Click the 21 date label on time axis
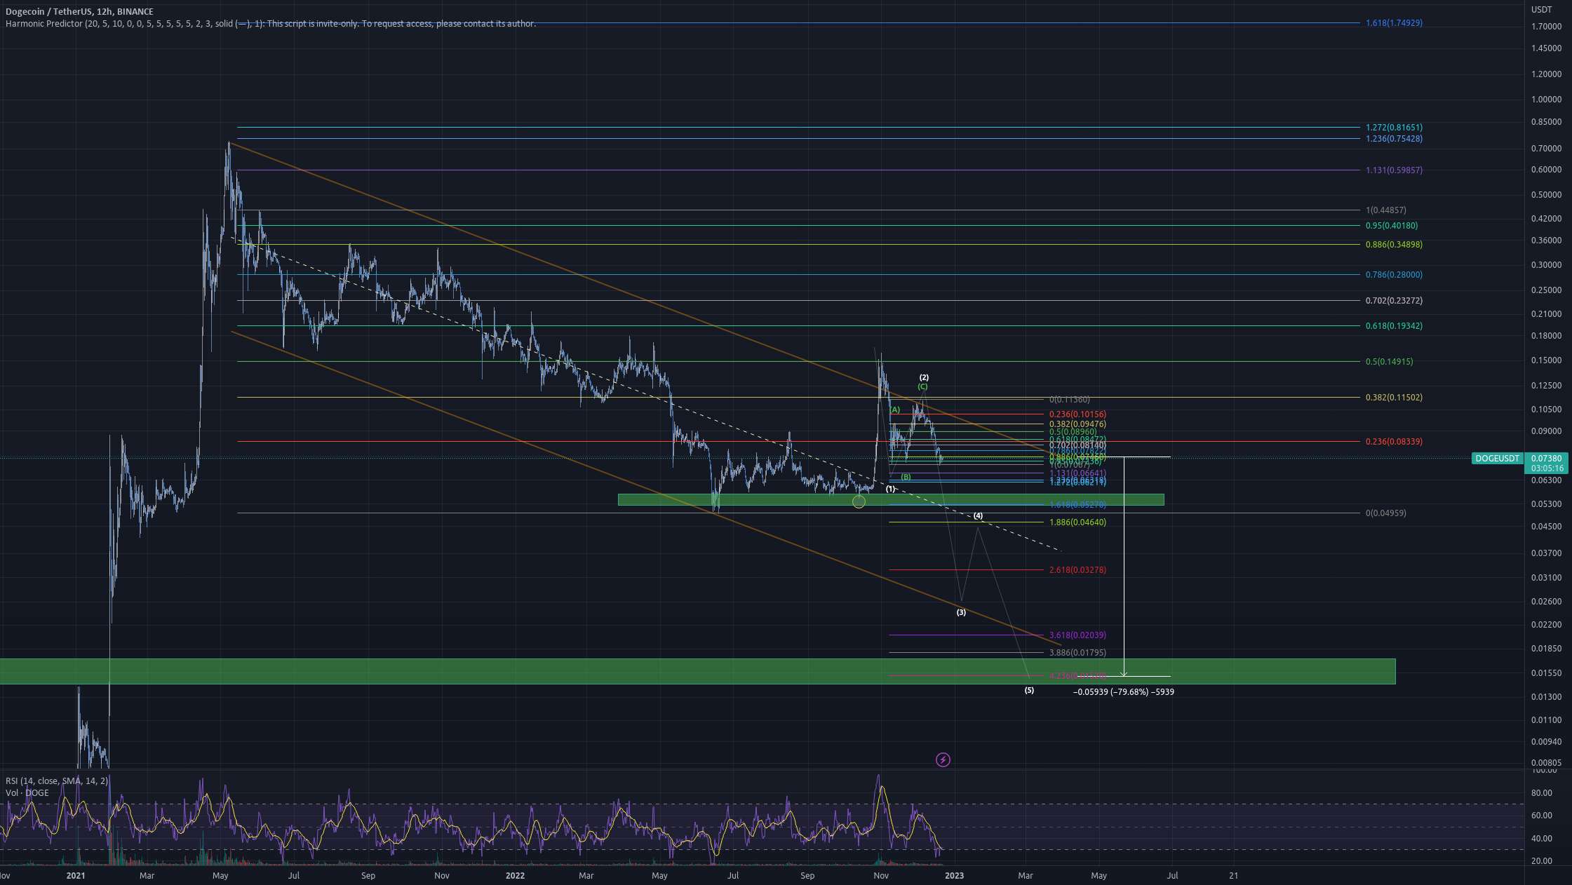The height and width of the screenshot is (885, 1572). tap(1234, 876)
